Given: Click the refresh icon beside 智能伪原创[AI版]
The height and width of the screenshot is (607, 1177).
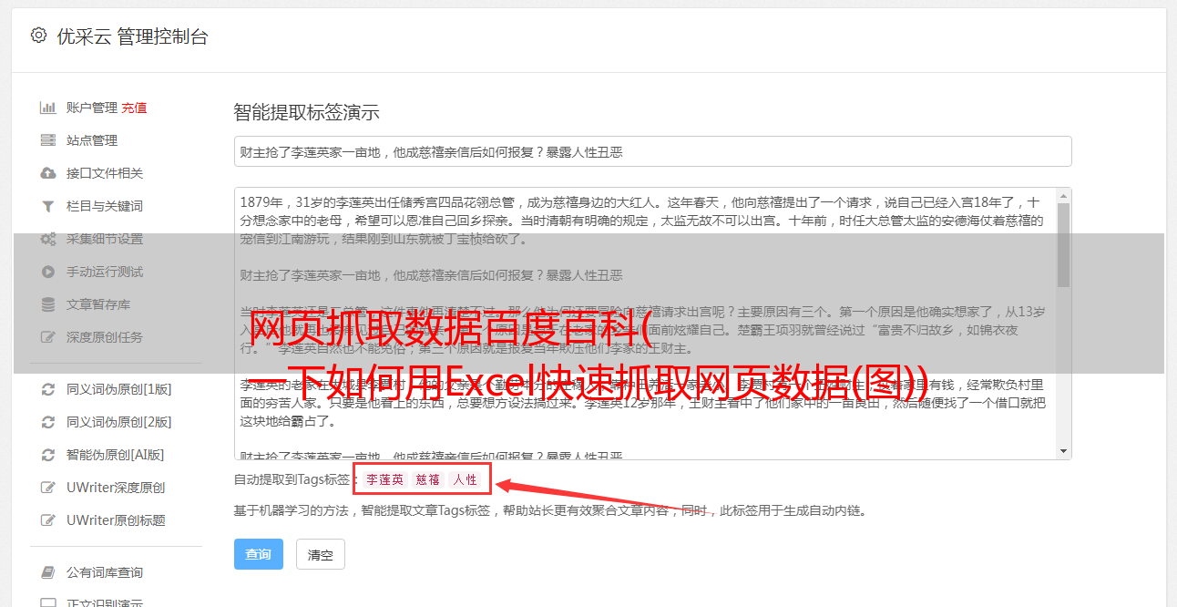Looking at the screenshot, I should [48, 455].
